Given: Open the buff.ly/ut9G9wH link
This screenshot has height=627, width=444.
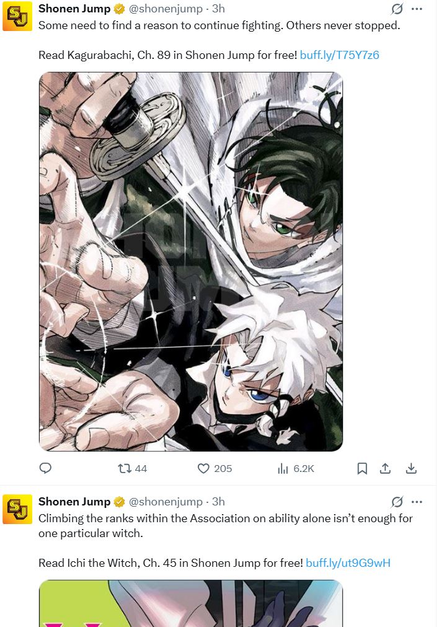Looking at the screenshot, I should coord(348,563).
